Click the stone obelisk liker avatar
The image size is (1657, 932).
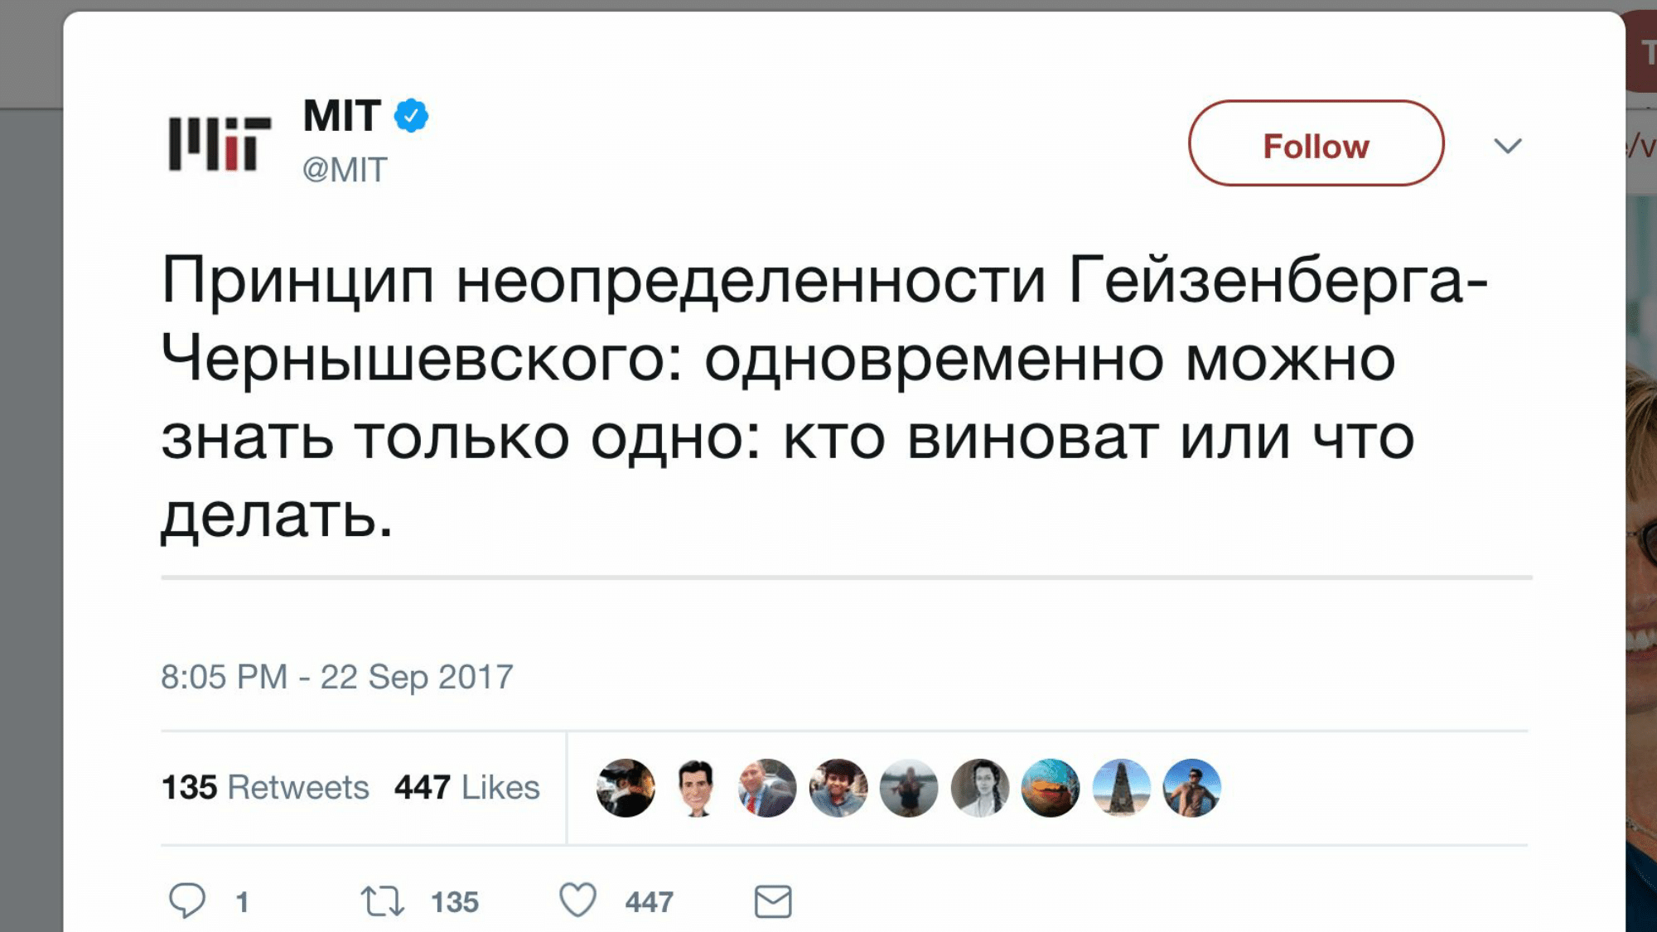(1121, 788)
